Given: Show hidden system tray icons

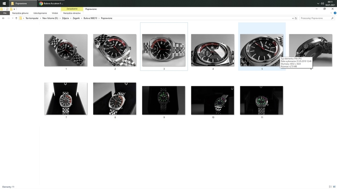Looking at the screenshot, I should pos(318,3).
